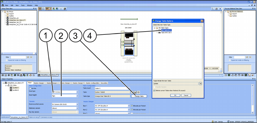Collapse the My Table Types tree node

[154, 28]
